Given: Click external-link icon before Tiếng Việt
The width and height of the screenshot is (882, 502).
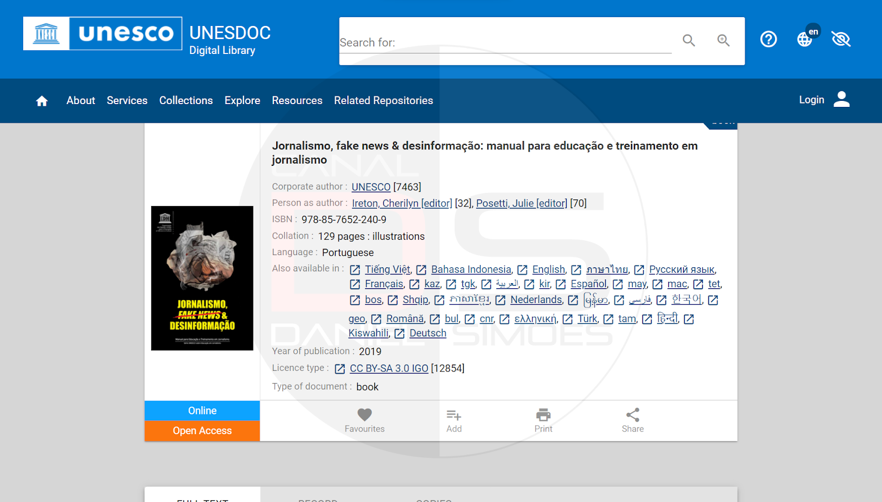Looking at the screenshot, I should click(x=355, y=270).
